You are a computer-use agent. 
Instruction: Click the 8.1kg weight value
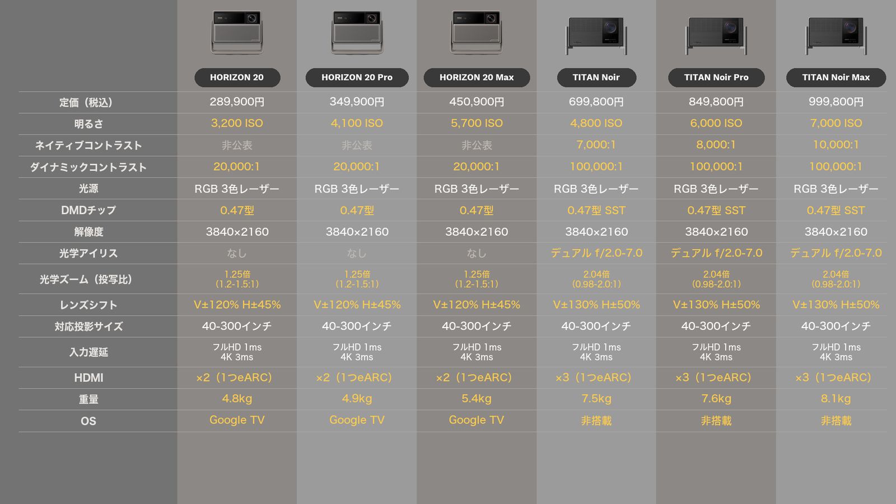[836, 399]
